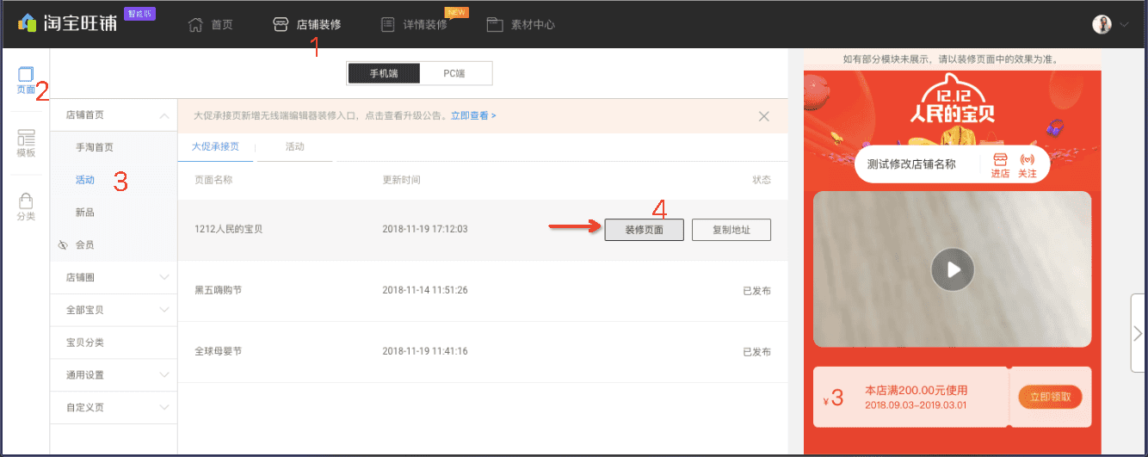Select 手淘首页 in the sidebar

[94, 147]
